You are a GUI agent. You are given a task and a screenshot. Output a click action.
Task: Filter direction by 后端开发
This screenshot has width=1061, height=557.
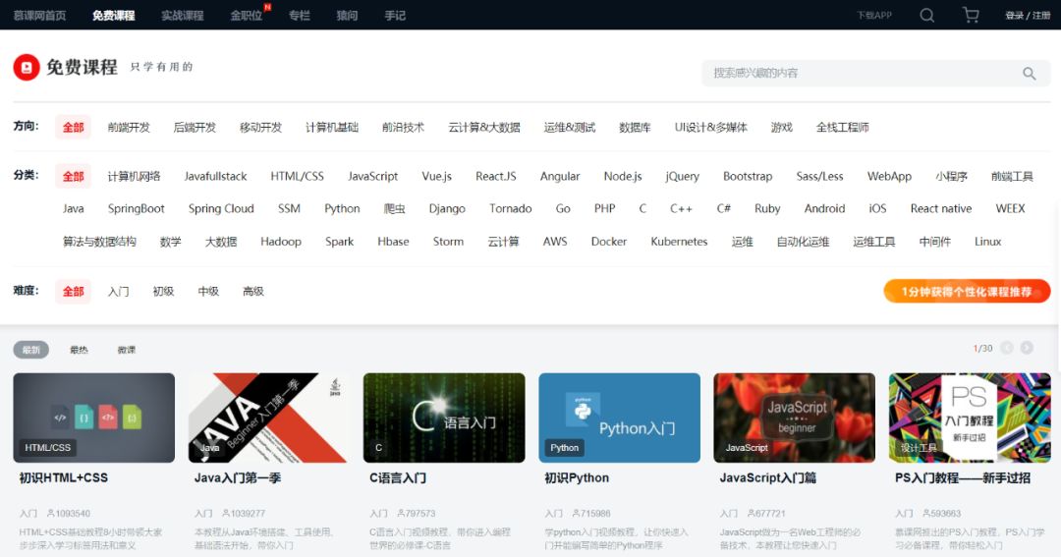[x=195, y=128]
